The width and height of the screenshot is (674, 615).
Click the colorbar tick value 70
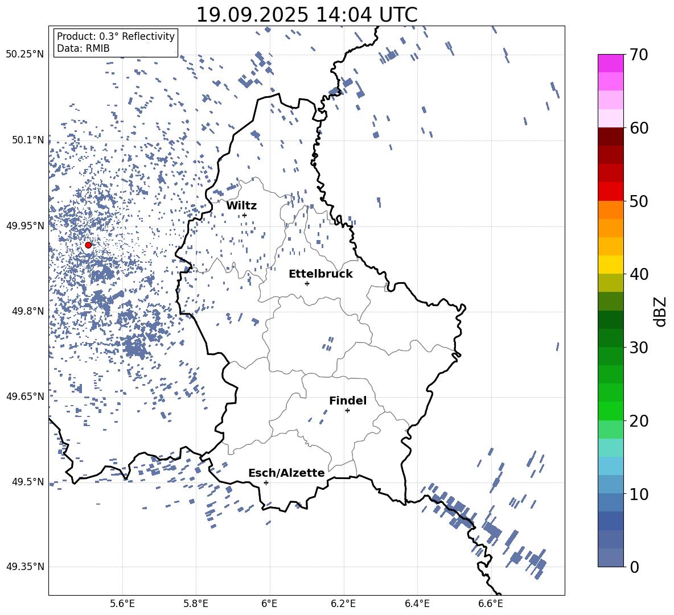coord(639,55)
